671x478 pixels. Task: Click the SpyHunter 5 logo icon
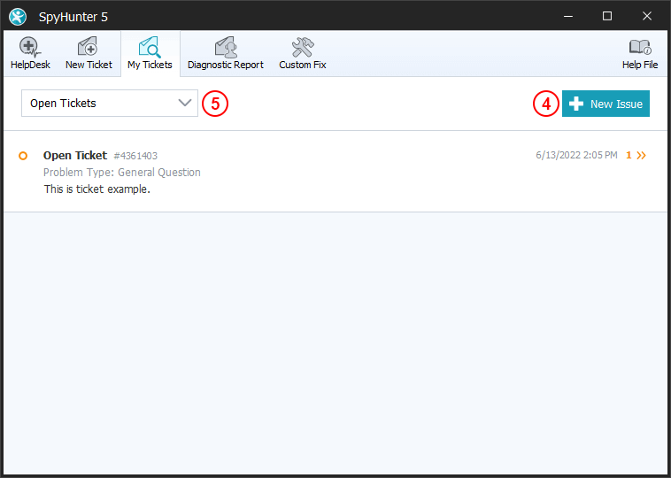tap(18, 16)
